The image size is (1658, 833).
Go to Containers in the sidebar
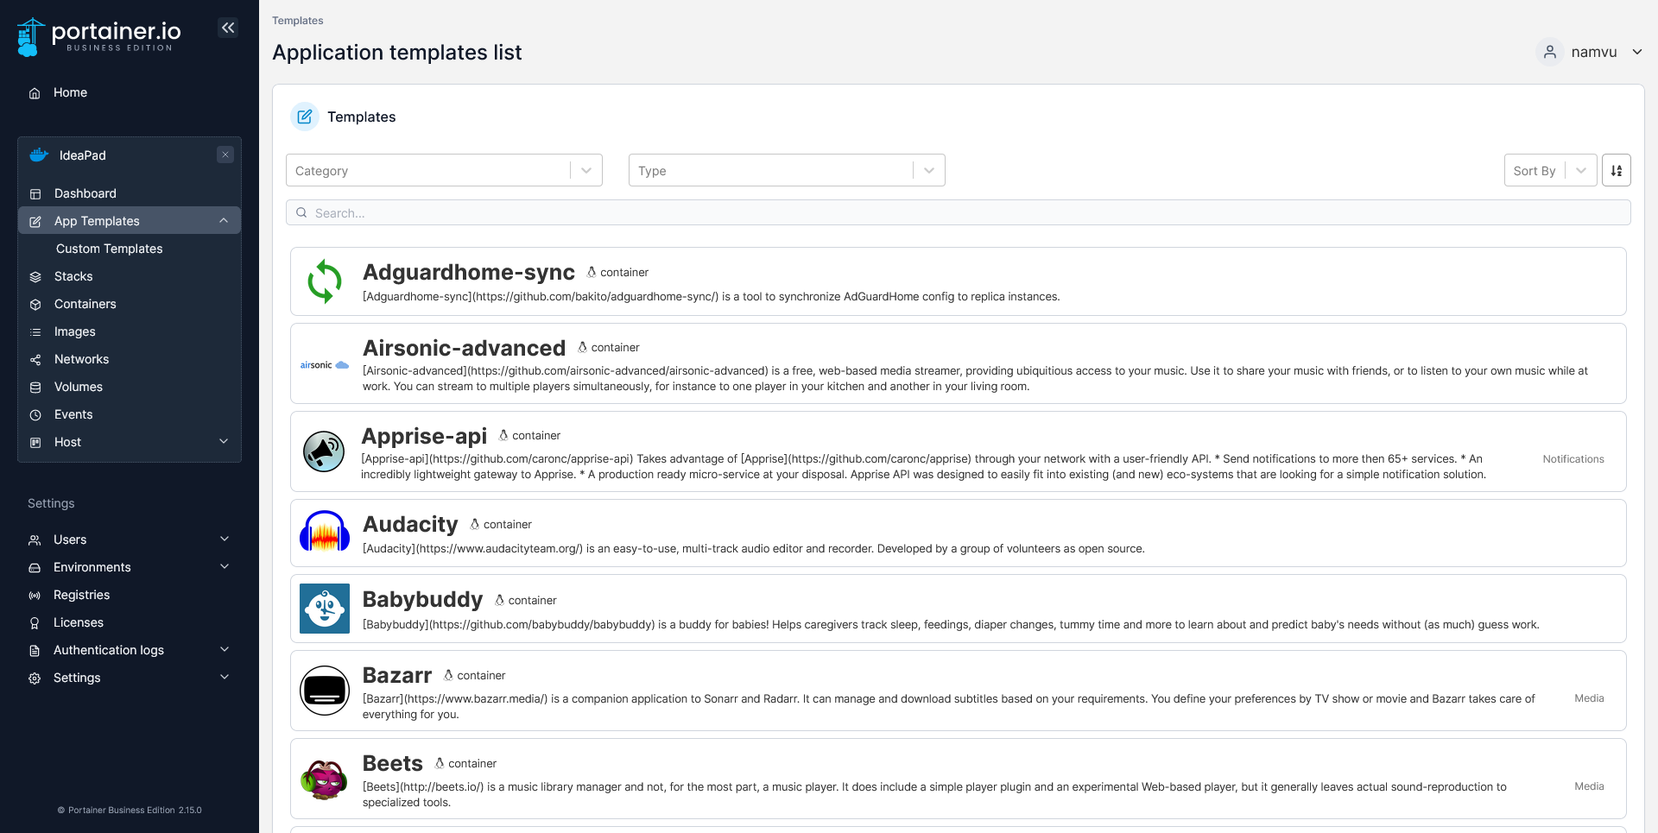click(x=85, y=304)
